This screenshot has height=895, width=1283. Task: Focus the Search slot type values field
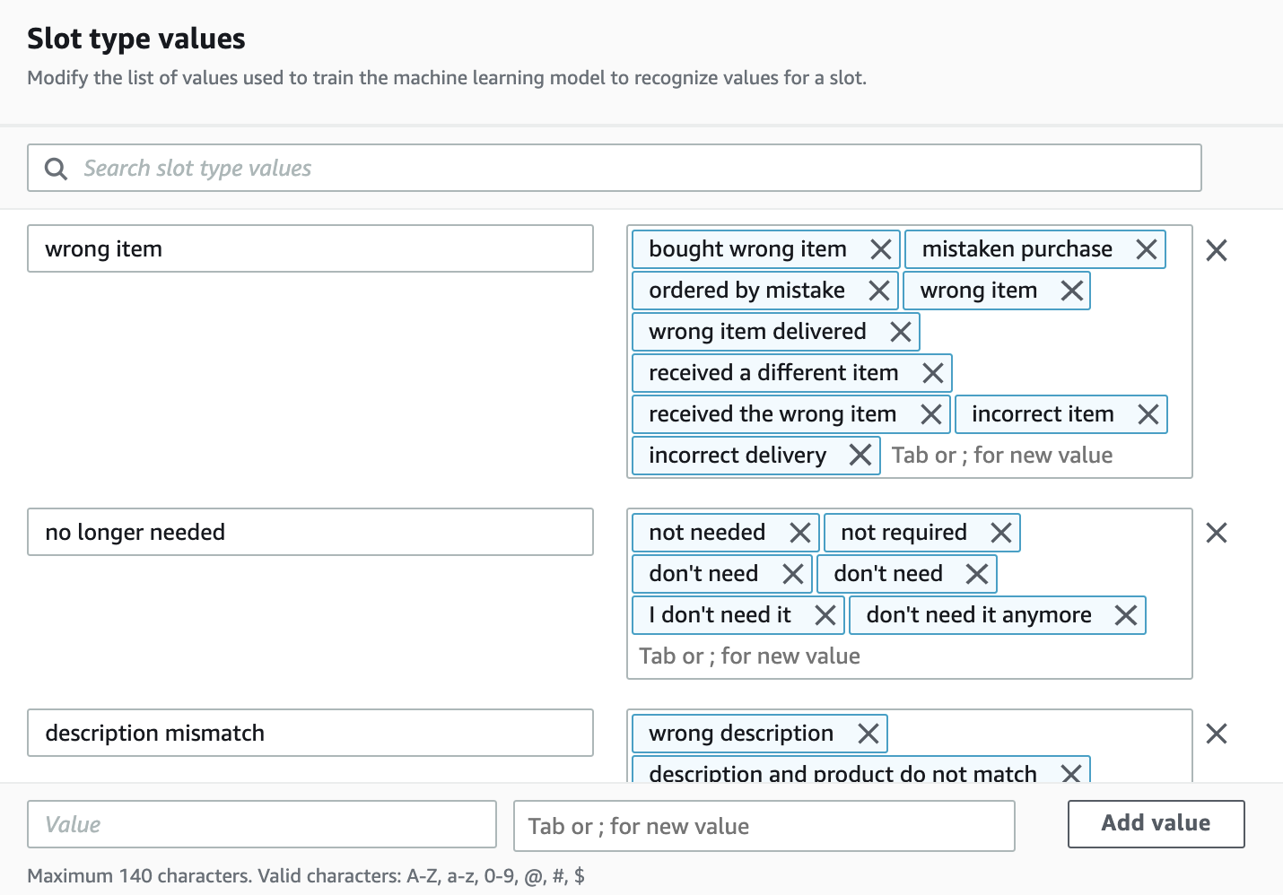click(628, 169)
